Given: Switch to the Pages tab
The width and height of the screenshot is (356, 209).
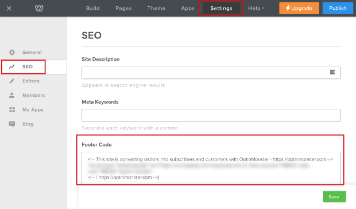Looking at the screenshot, I should point(123,9).
